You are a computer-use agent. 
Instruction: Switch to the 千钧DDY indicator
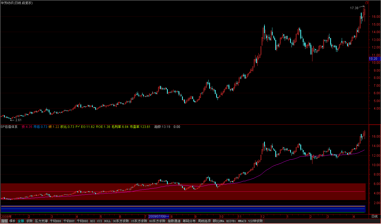(69, 221)
